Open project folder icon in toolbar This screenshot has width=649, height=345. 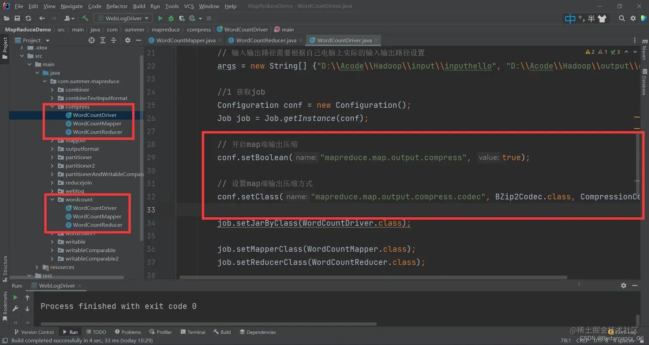coord(6,18)
